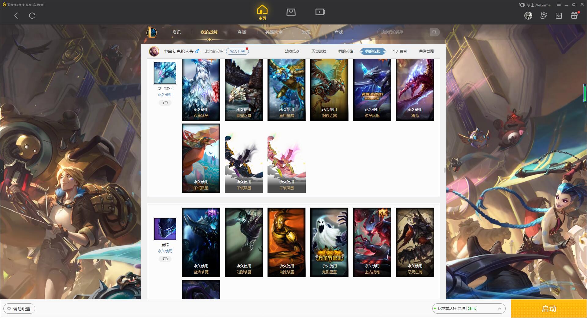
Task: Switch to the 荣誉截图 tab
Action: [426, 51]
